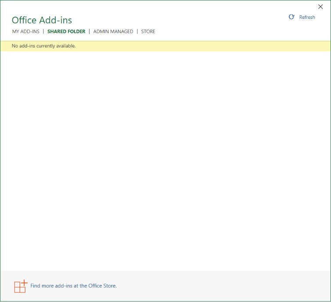The height and width of the screenshot is (302, 331).
Task: Close the Office Add-ins dialog
Action: point(320,7)
